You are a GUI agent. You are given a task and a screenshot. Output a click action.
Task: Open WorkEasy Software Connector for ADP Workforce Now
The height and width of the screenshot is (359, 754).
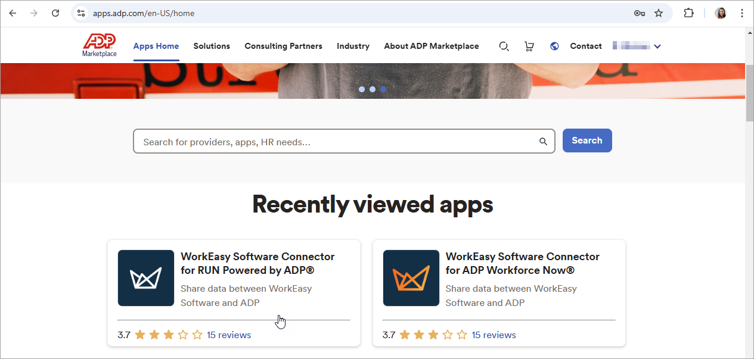point(523,264)
